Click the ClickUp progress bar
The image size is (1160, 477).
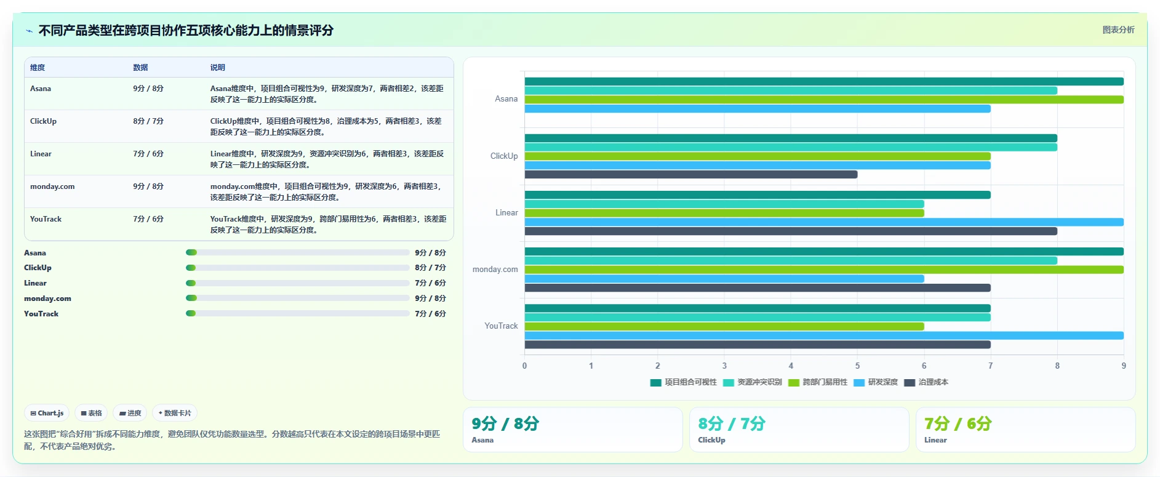coord(297,268)
